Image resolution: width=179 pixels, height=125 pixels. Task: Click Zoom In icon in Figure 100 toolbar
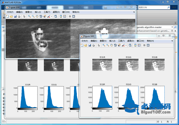pyautogui.click(x=29, y=16)
